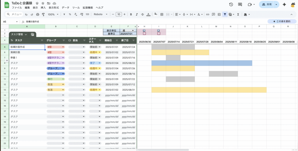Viewport: 298px width, 151px height.
Task: Open the text color picker
Action: pos(148,14)
